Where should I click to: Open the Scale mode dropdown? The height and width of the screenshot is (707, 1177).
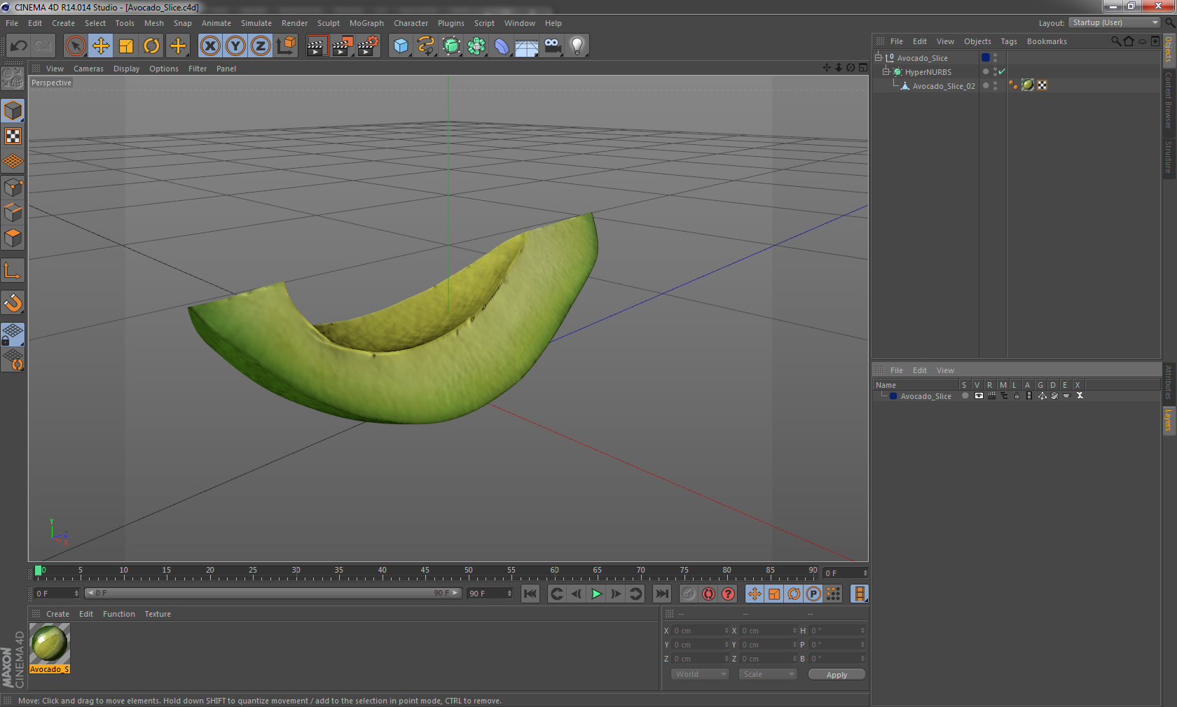pyautogui.click(x=768, y=674)
